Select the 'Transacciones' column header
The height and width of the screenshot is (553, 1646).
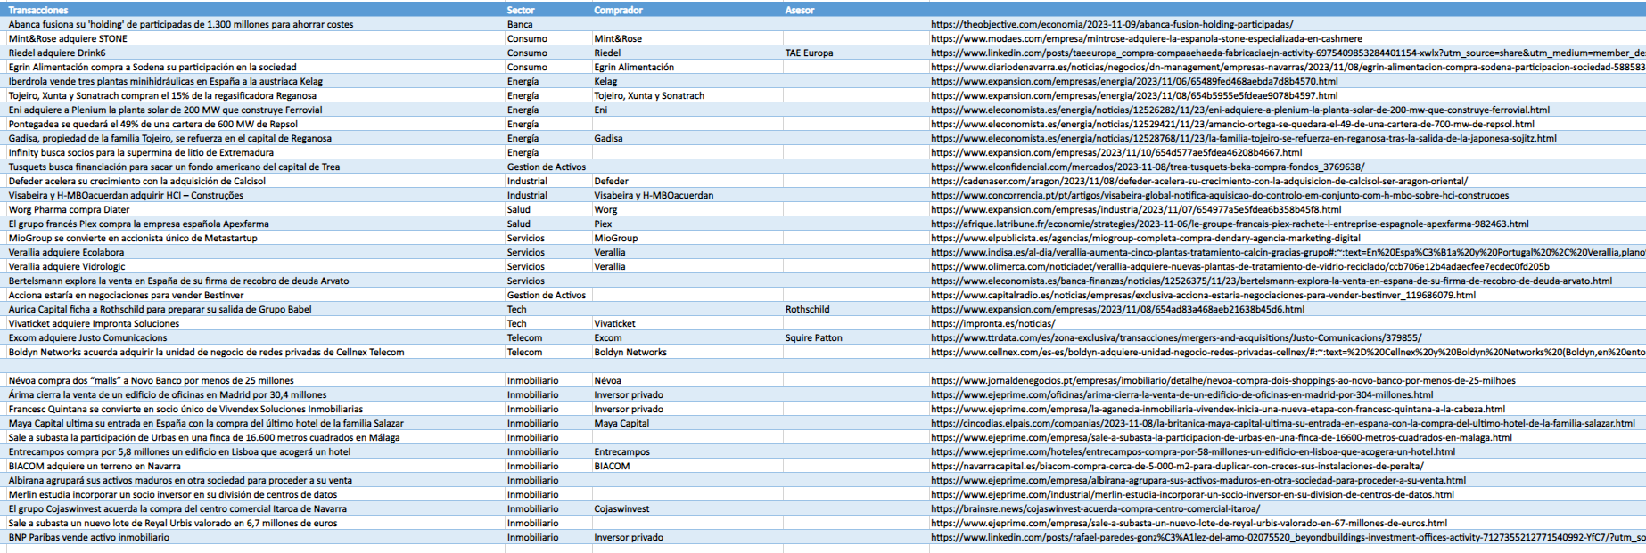(38, 10)
